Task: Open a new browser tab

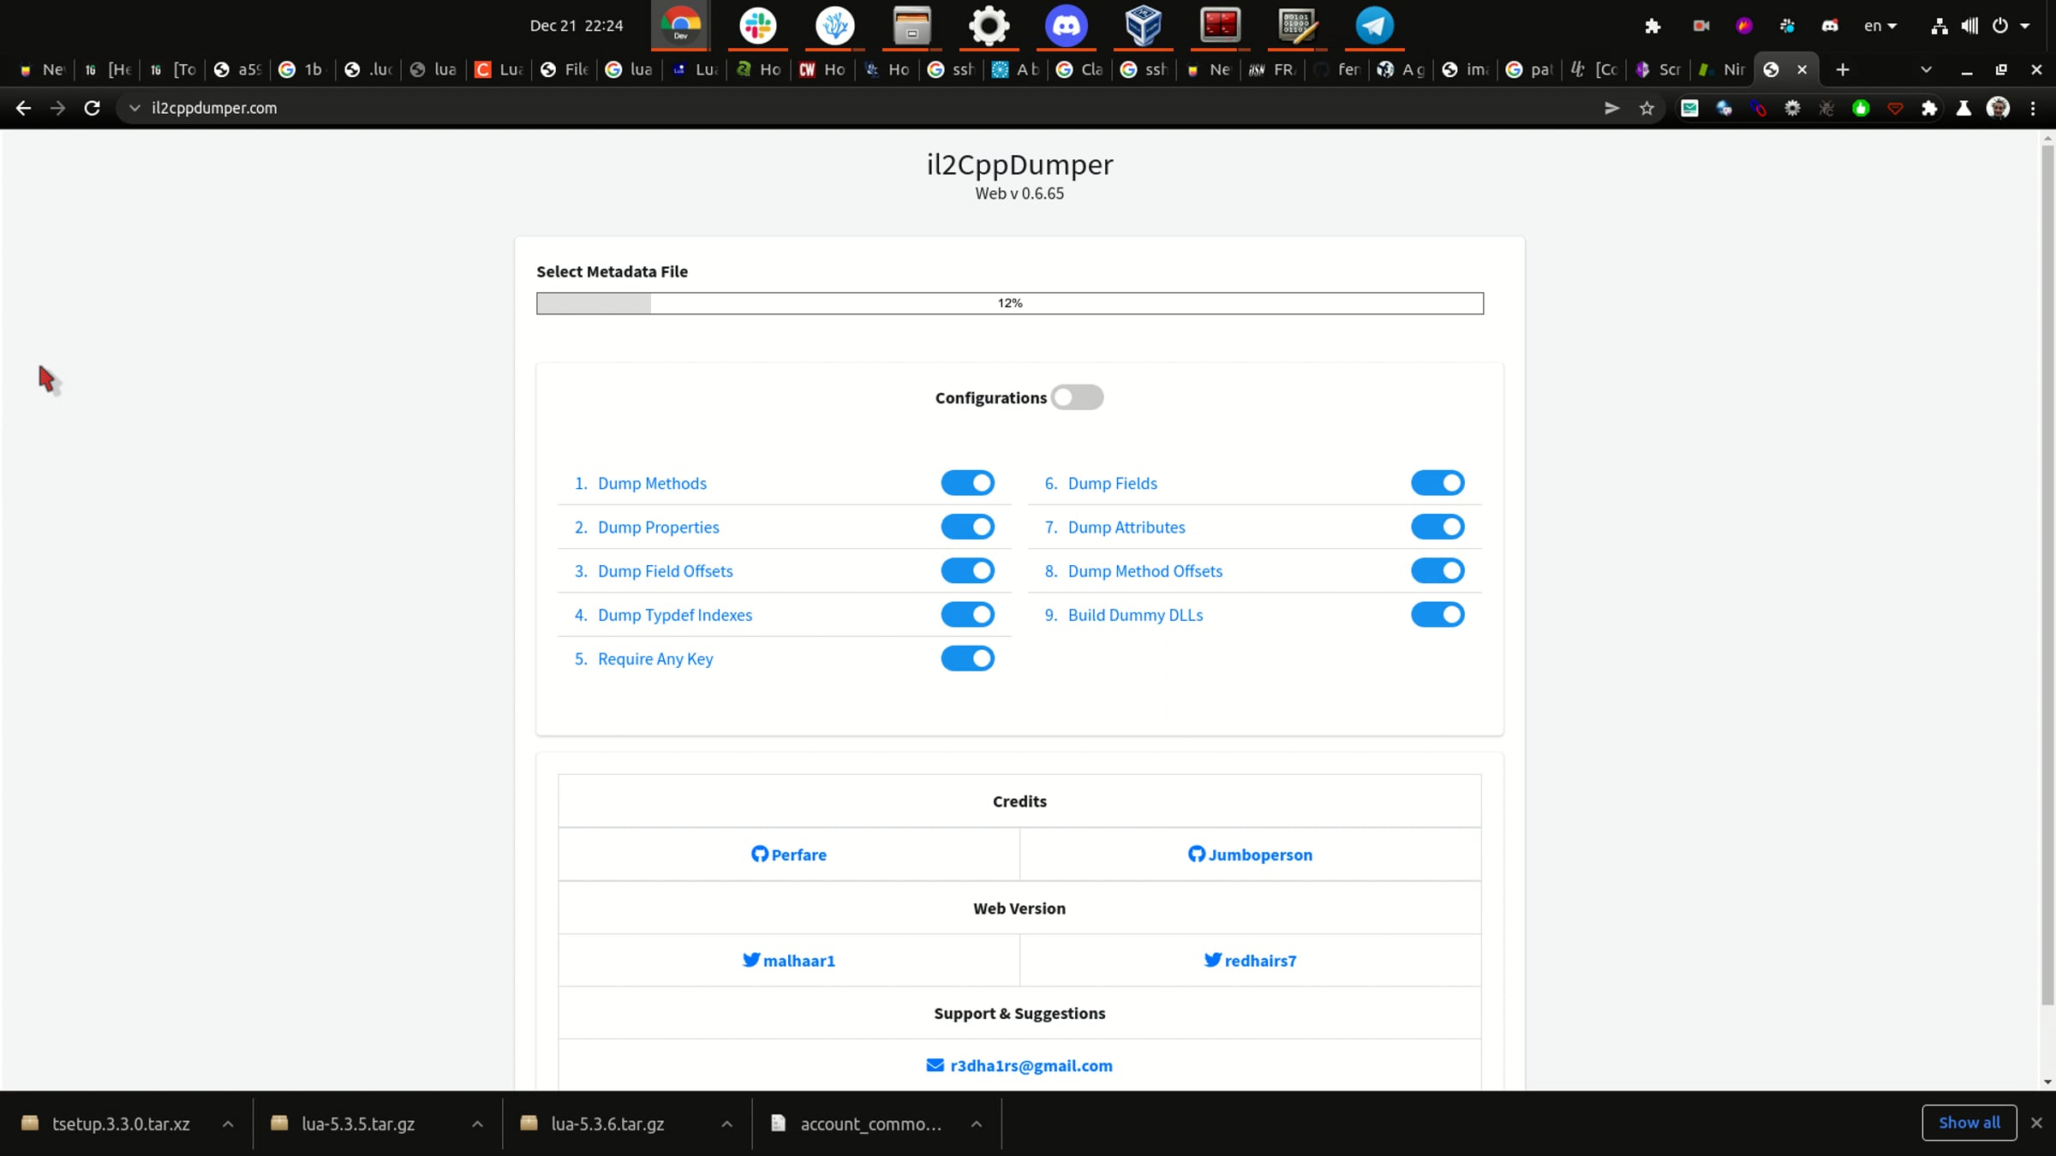Action: [x=1843, y=69]
